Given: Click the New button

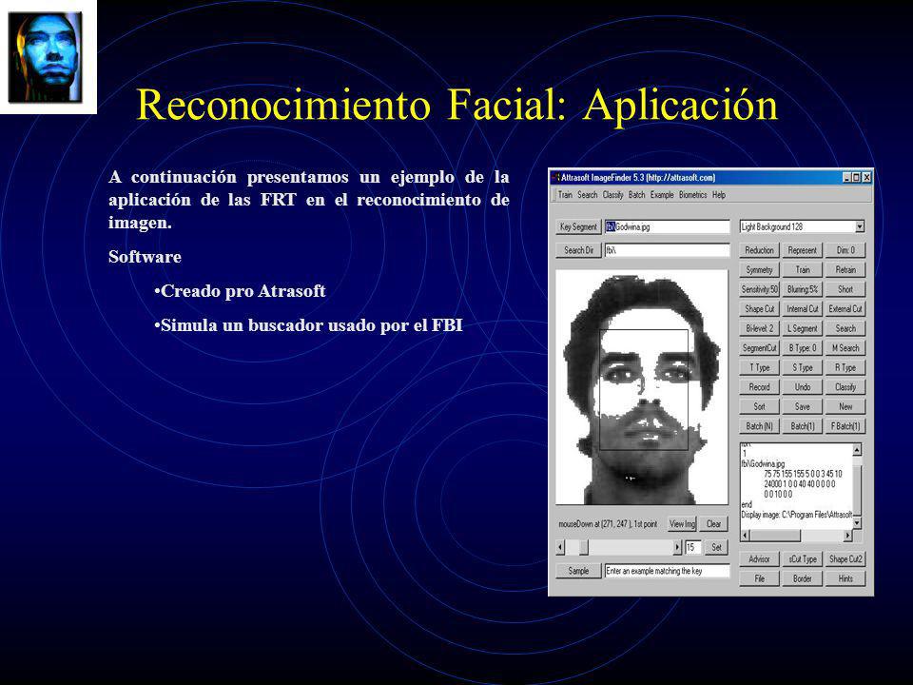Looking at the screenshot, I should click(x=845, y=406).
